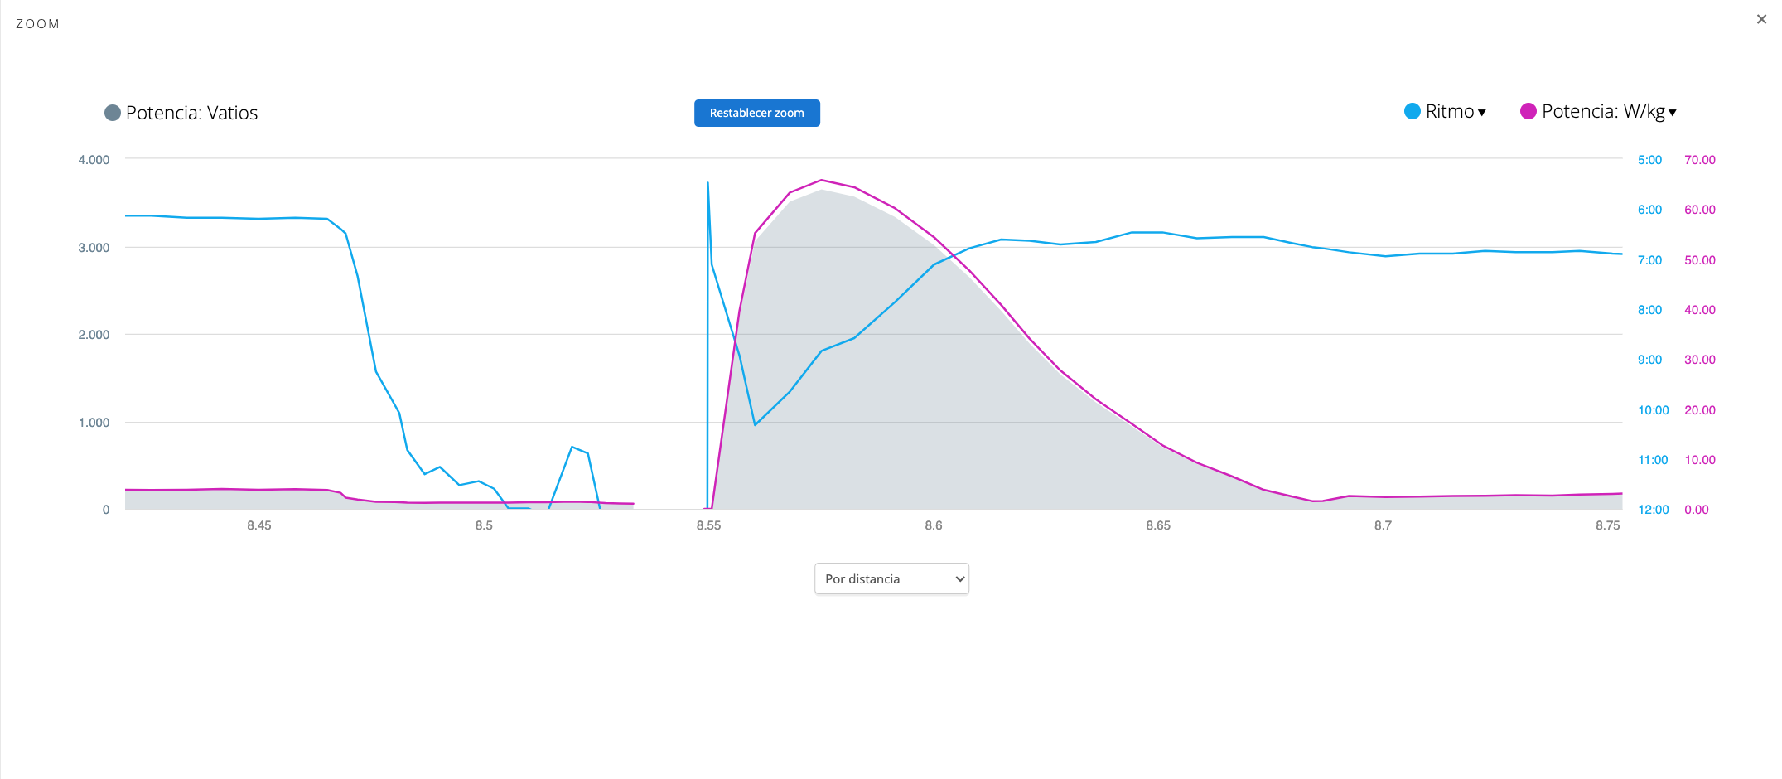Click the 8:00 pace axis label
Viewport: 1782px width, 779px height.
coord(1649,310)
